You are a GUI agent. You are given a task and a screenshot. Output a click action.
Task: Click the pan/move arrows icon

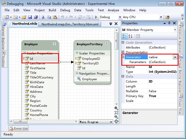pos(116,121)
